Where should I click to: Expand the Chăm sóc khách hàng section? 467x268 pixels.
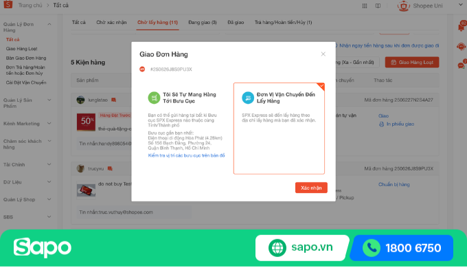click(x=49, y=141)
